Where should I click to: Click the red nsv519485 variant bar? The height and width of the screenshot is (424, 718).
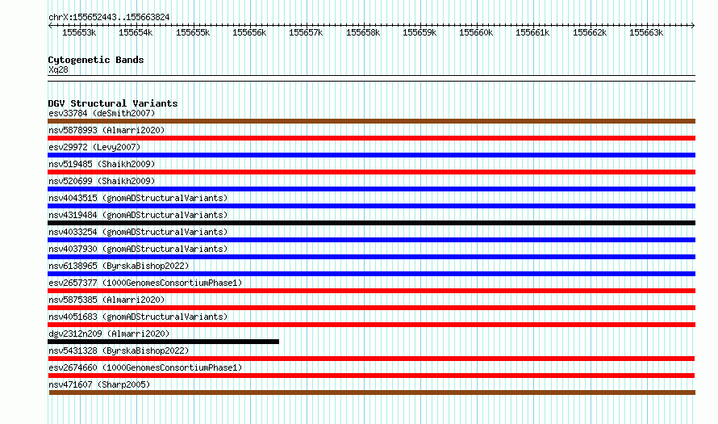click(371, 172)
